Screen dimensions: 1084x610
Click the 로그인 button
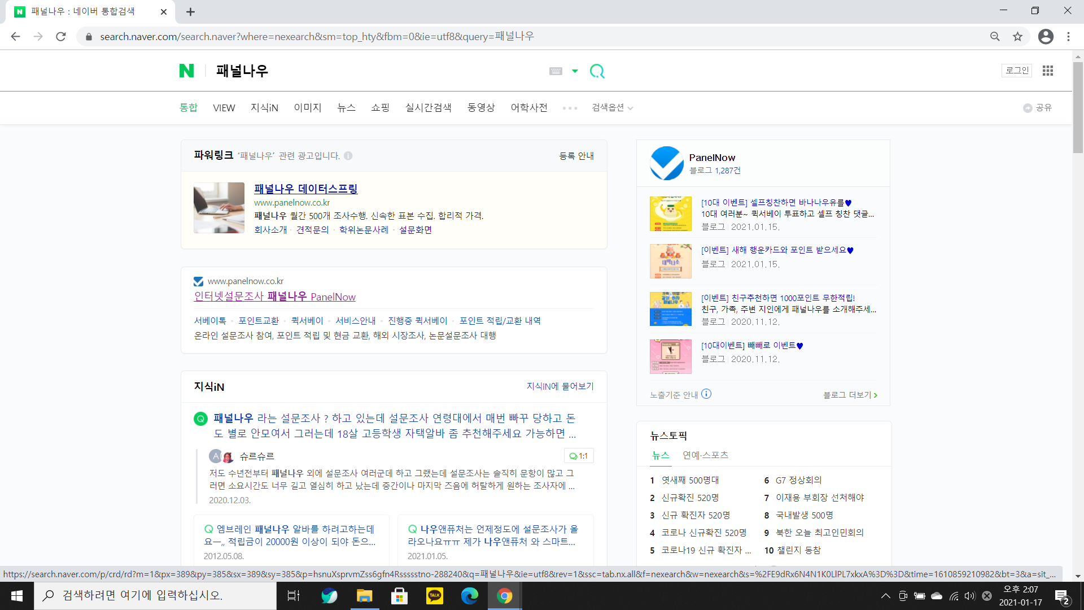[x=1017, y=71]
